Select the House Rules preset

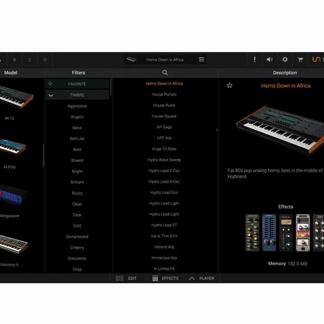(164, 105)
